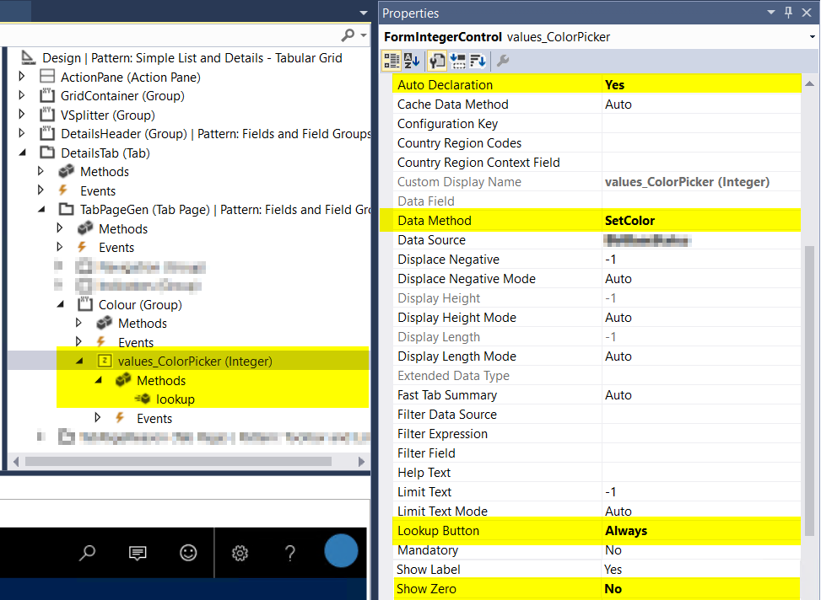
Task: Expand the ActionPane node
Action: [x=21, y=77]
